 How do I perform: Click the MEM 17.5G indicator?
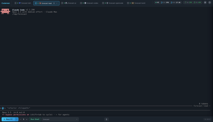click(x=175, y=2)
